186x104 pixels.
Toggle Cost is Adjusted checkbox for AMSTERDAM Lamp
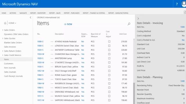109,58
